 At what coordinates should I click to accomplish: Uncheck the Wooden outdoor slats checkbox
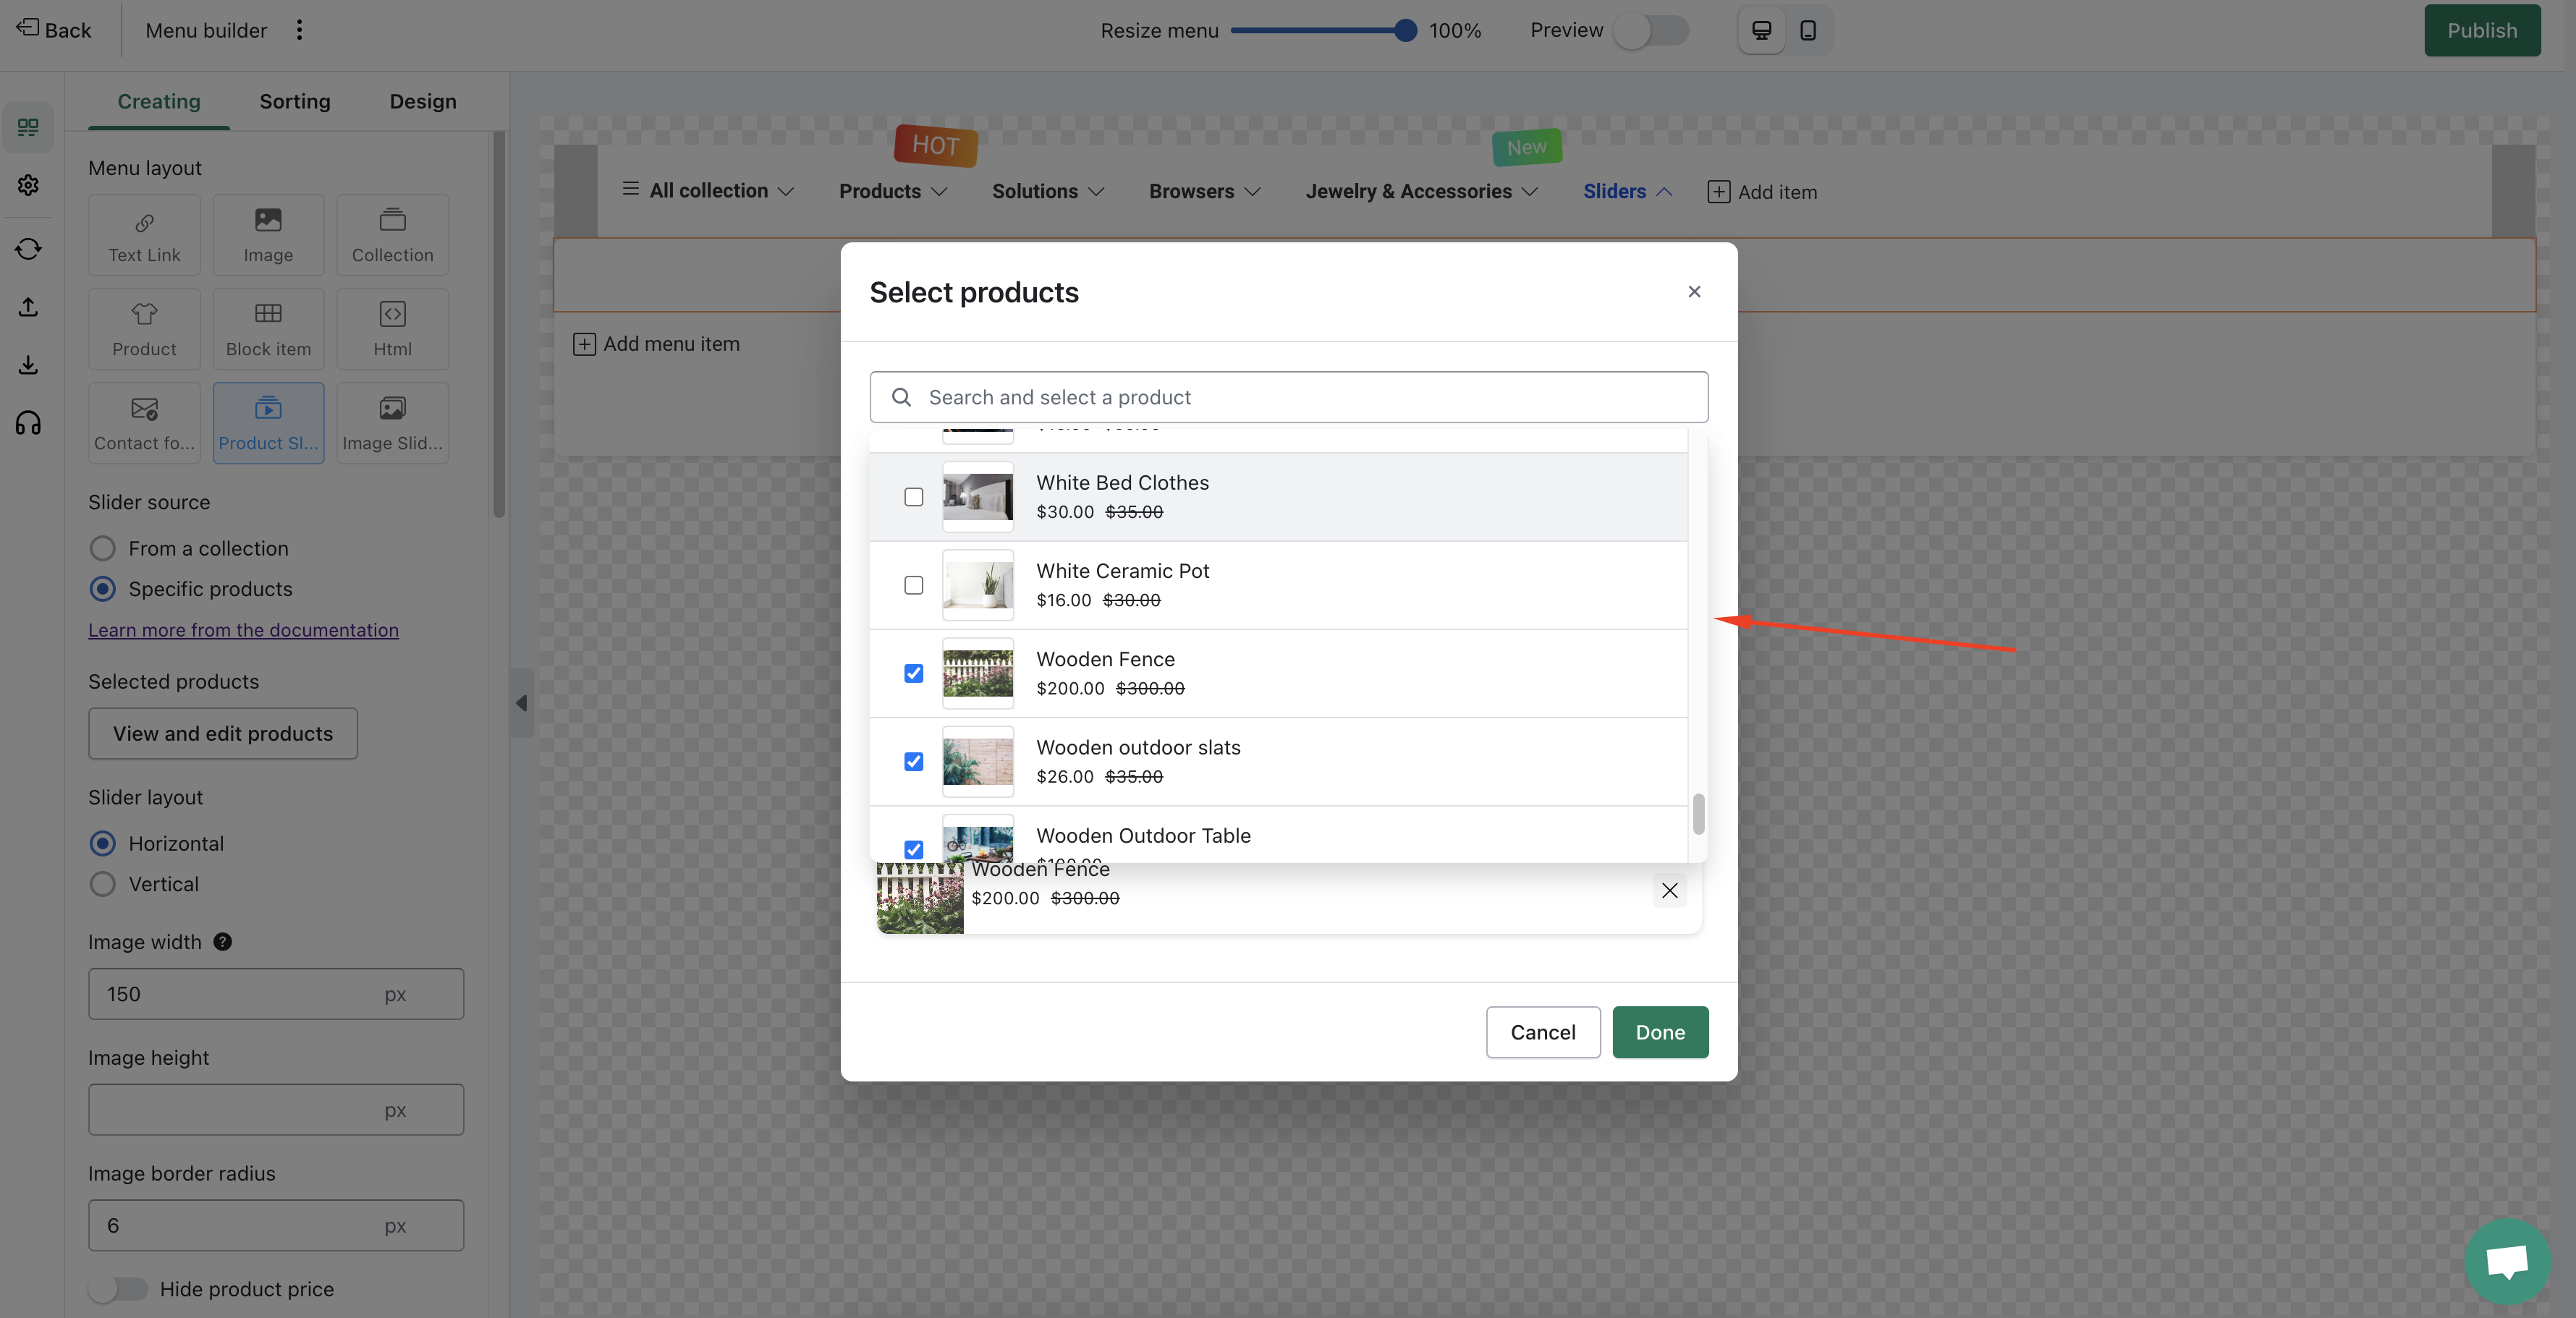[913, 762]
